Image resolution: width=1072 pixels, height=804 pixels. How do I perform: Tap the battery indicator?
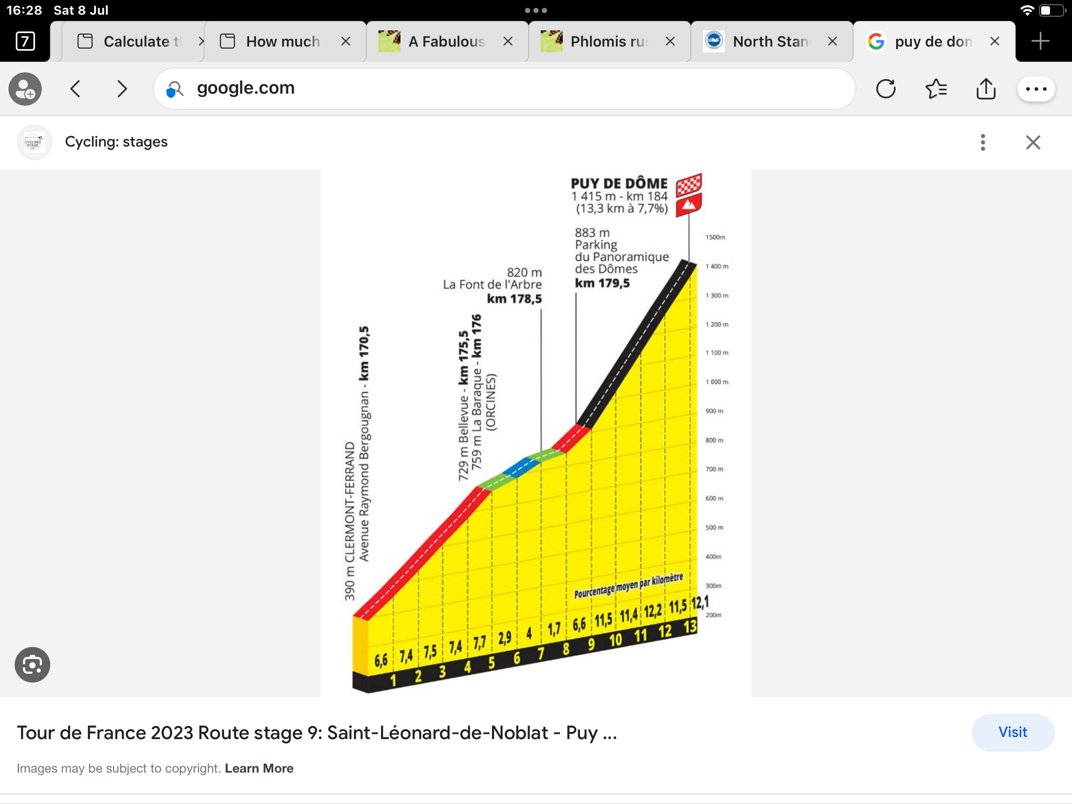point(1052,10)
